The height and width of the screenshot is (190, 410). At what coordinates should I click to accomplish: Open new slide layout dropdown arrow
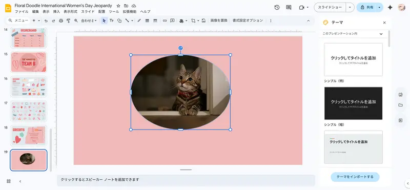point(39,20)
